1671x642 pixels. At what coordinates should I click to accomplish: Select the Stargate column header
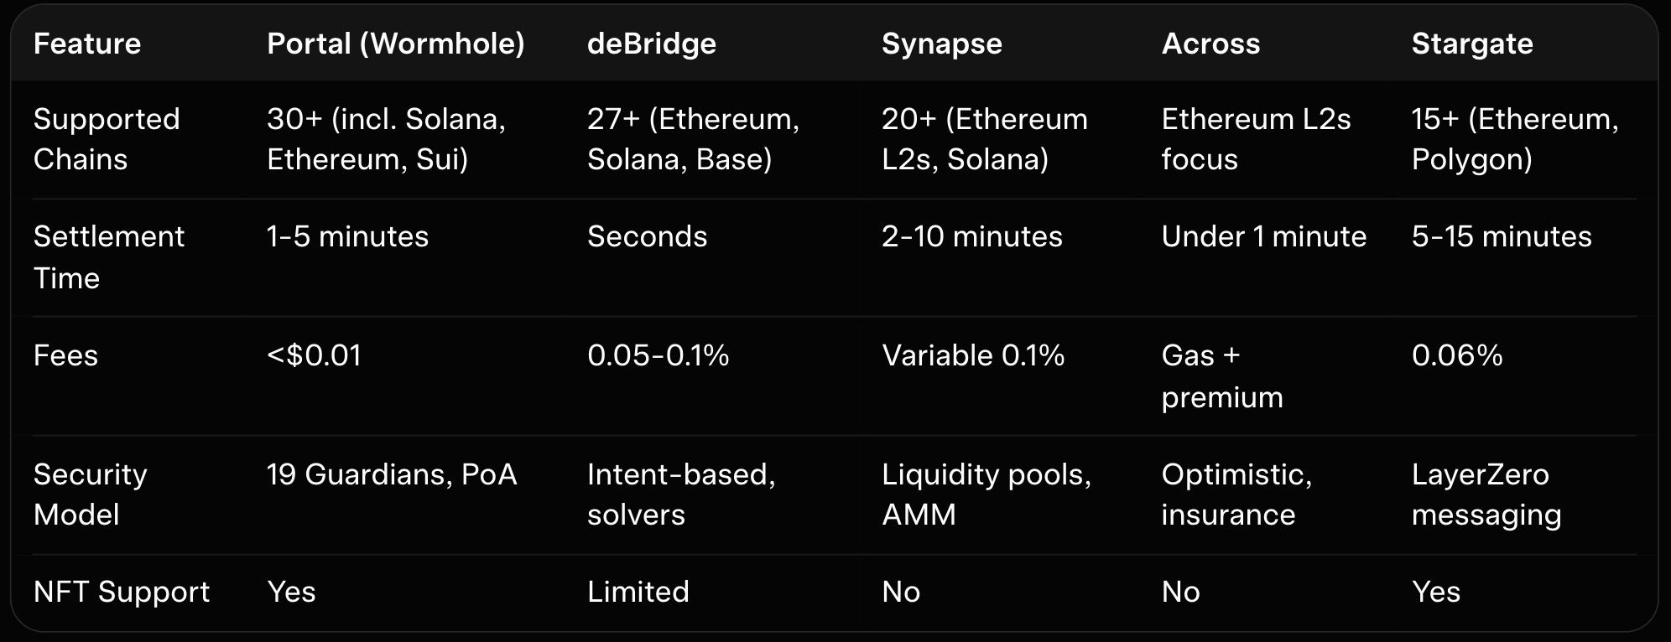pyautogui.click(x=1471, y=44)
